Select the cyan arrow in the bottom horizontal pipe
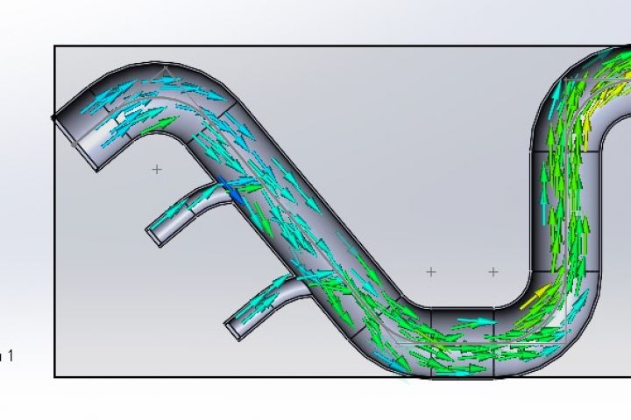This screenshot has height=420, width=631. (476, 322)
